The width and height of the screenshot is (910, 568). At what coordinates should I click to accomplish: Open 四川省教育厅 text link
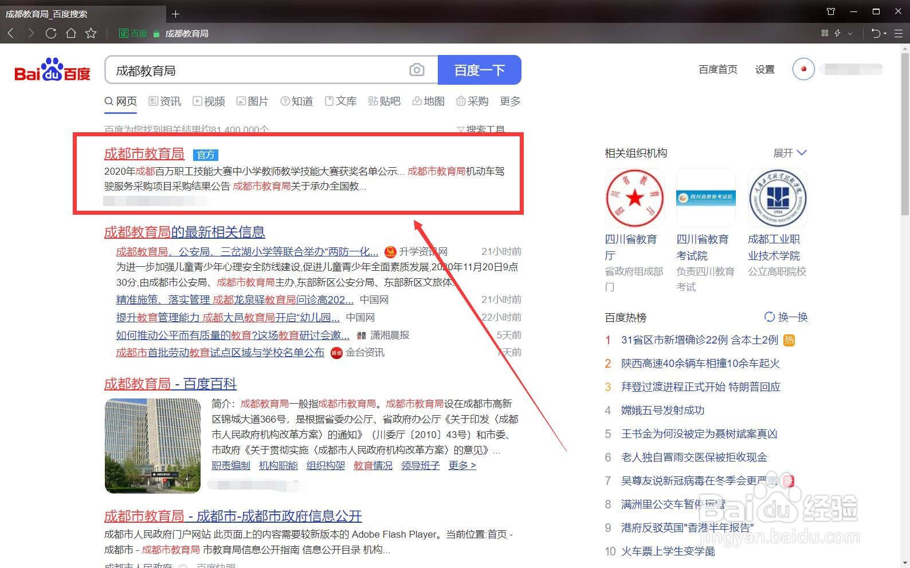point(631,247)
